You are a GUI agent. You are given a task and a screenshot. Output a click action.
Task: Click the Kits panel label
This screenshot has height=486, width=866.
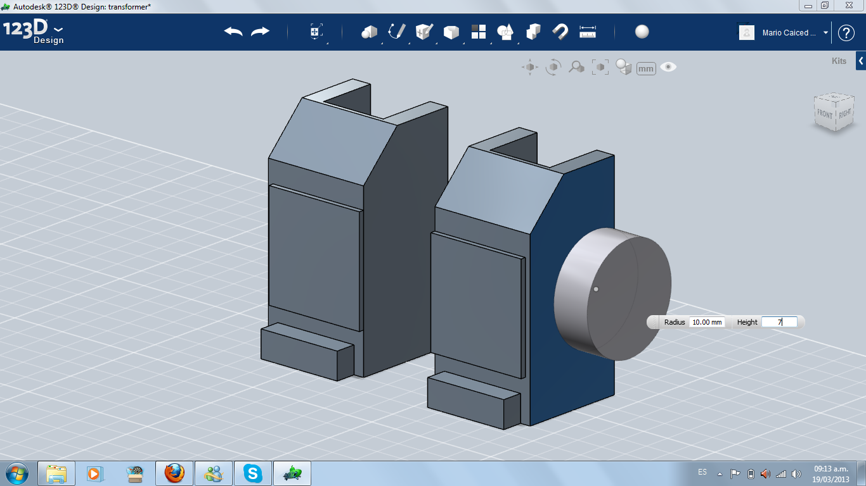click(839, 61)
